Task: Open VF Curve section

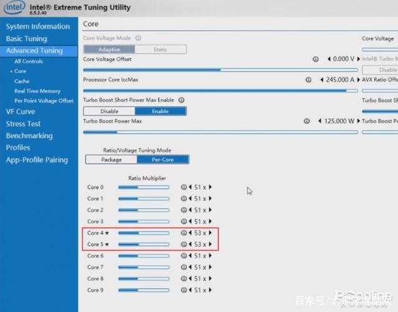Action: coord(21,112)
